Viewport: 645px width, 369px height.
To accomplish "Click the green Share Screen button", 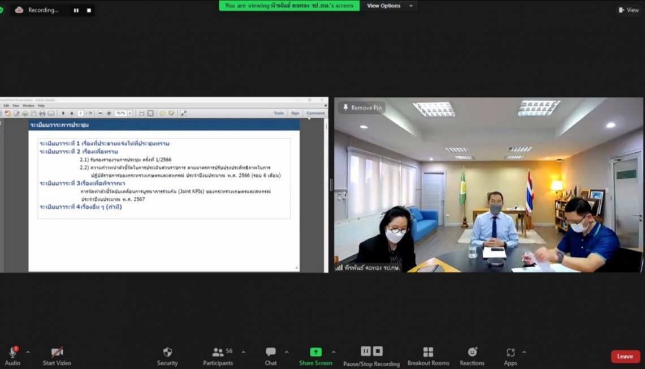I will click(315, 356).
